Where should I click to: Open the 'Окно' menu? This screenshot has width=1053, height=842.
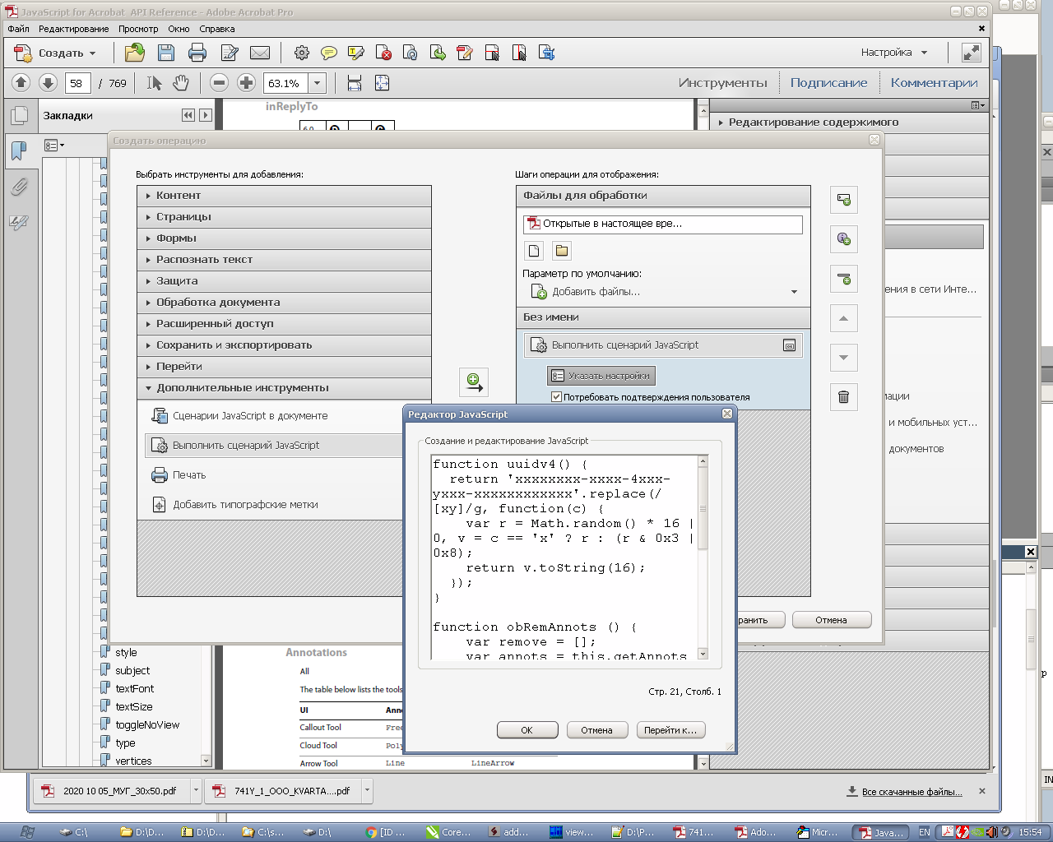coord(179,29)
